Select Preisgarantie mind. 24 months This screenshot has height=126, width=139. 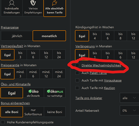[59, 74]
